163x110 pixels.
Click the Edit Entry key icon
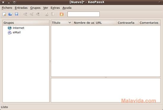pos(31,14)
